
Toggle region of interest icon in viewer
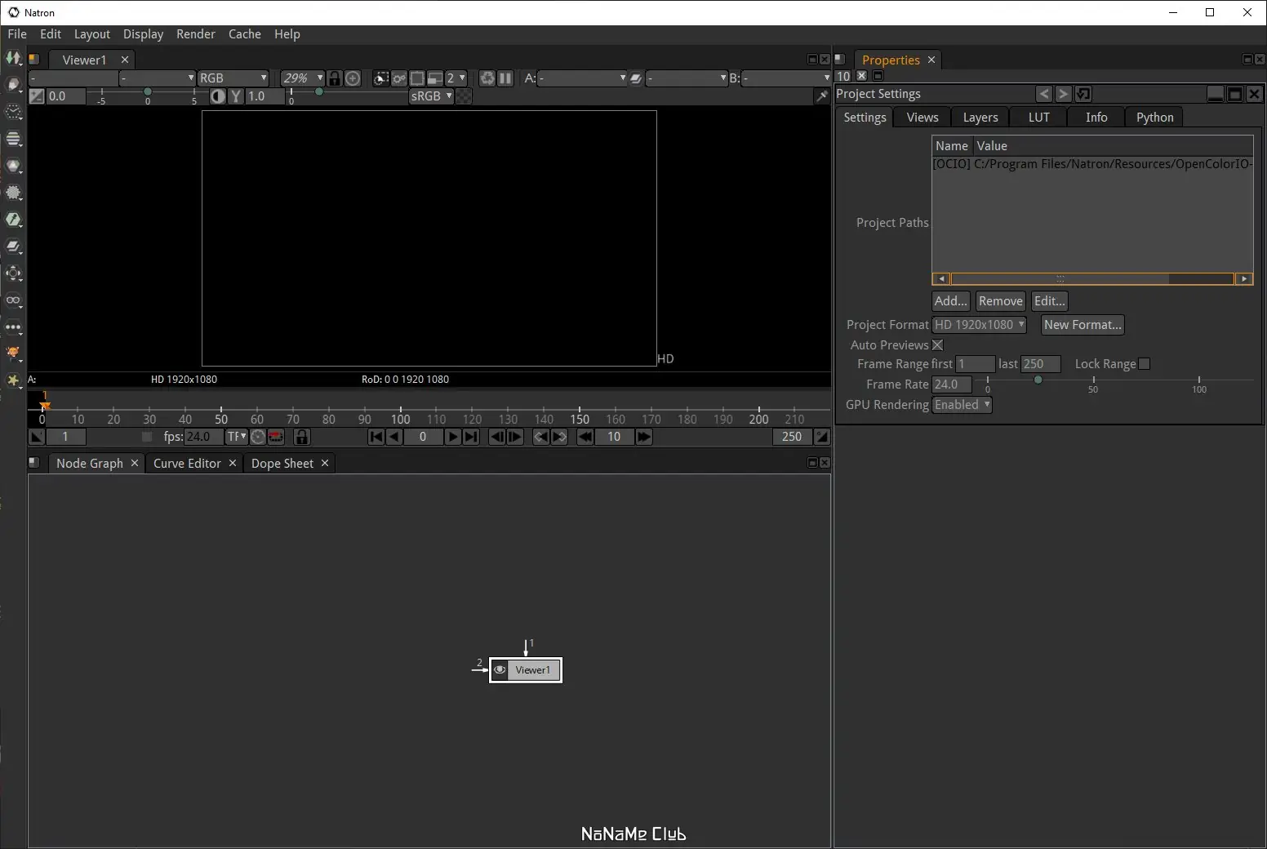click(417, 78)
